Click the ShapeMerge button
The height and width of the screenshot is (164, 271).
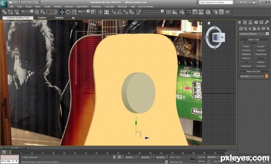coord(261,55)
